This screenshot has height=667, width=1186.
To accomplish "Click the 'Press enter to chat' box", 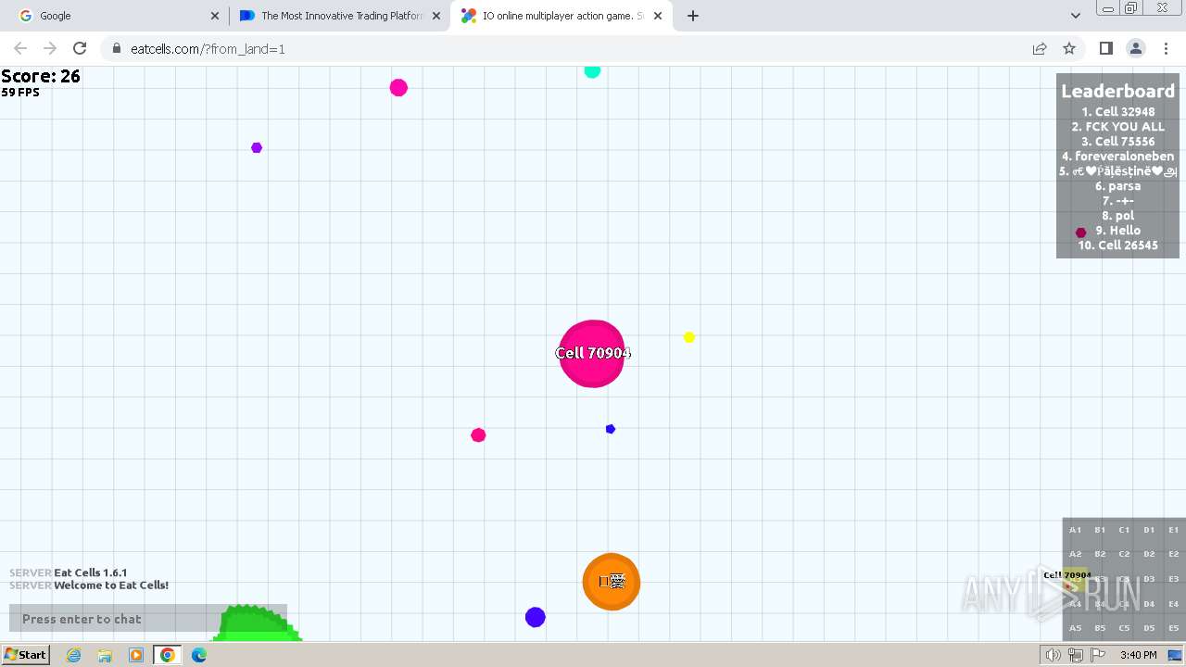I will point(148,619).
